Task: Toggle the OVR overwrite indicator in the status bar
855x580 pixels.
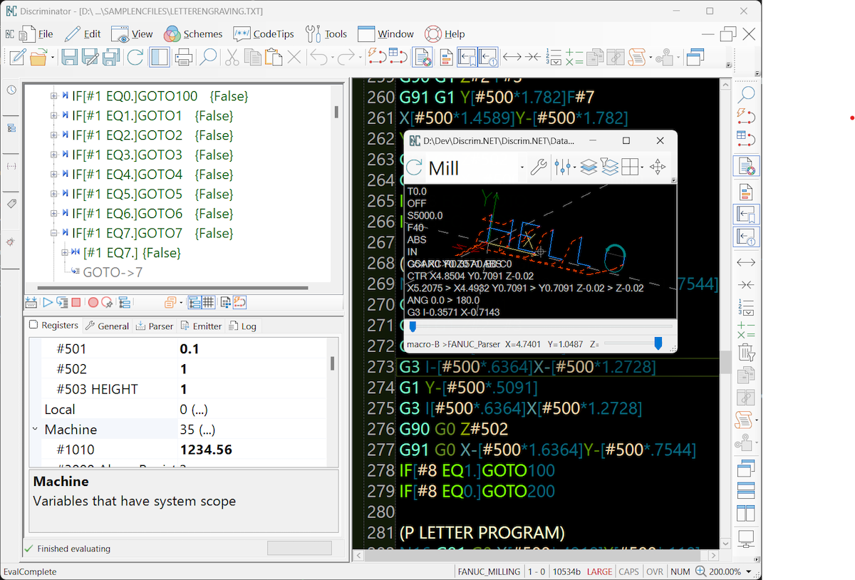Action: 654,571
